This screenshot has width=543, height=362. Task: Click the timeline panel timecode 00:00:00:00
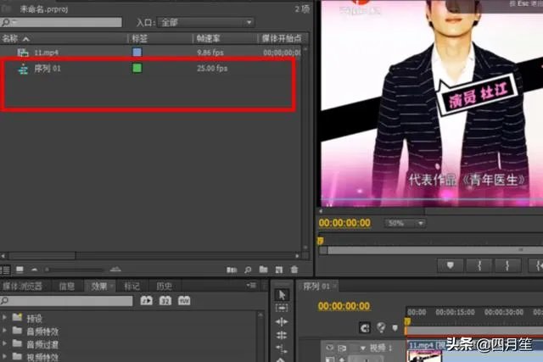tap(344, 306)
